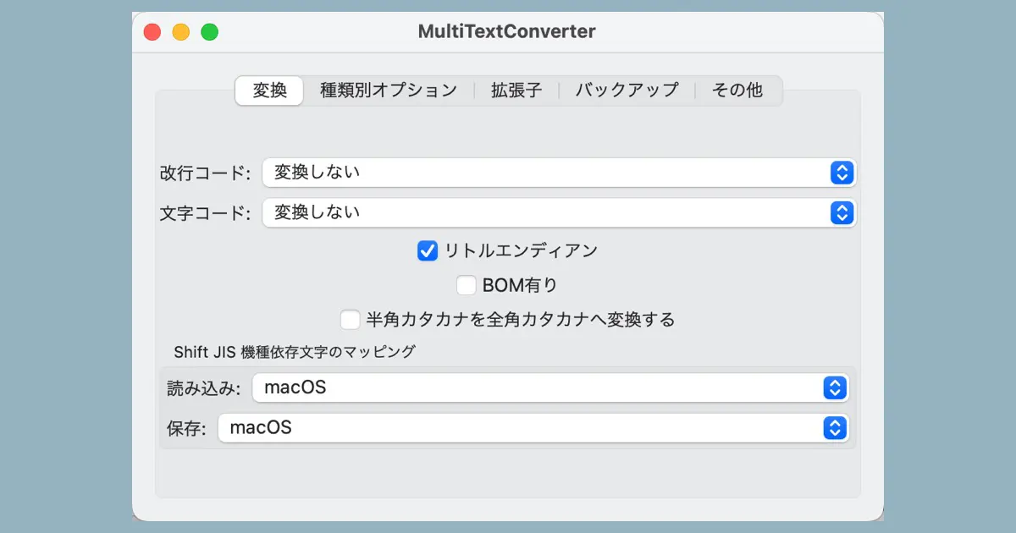Click the 読み込み macOS selection field

(x=550, y=388)
